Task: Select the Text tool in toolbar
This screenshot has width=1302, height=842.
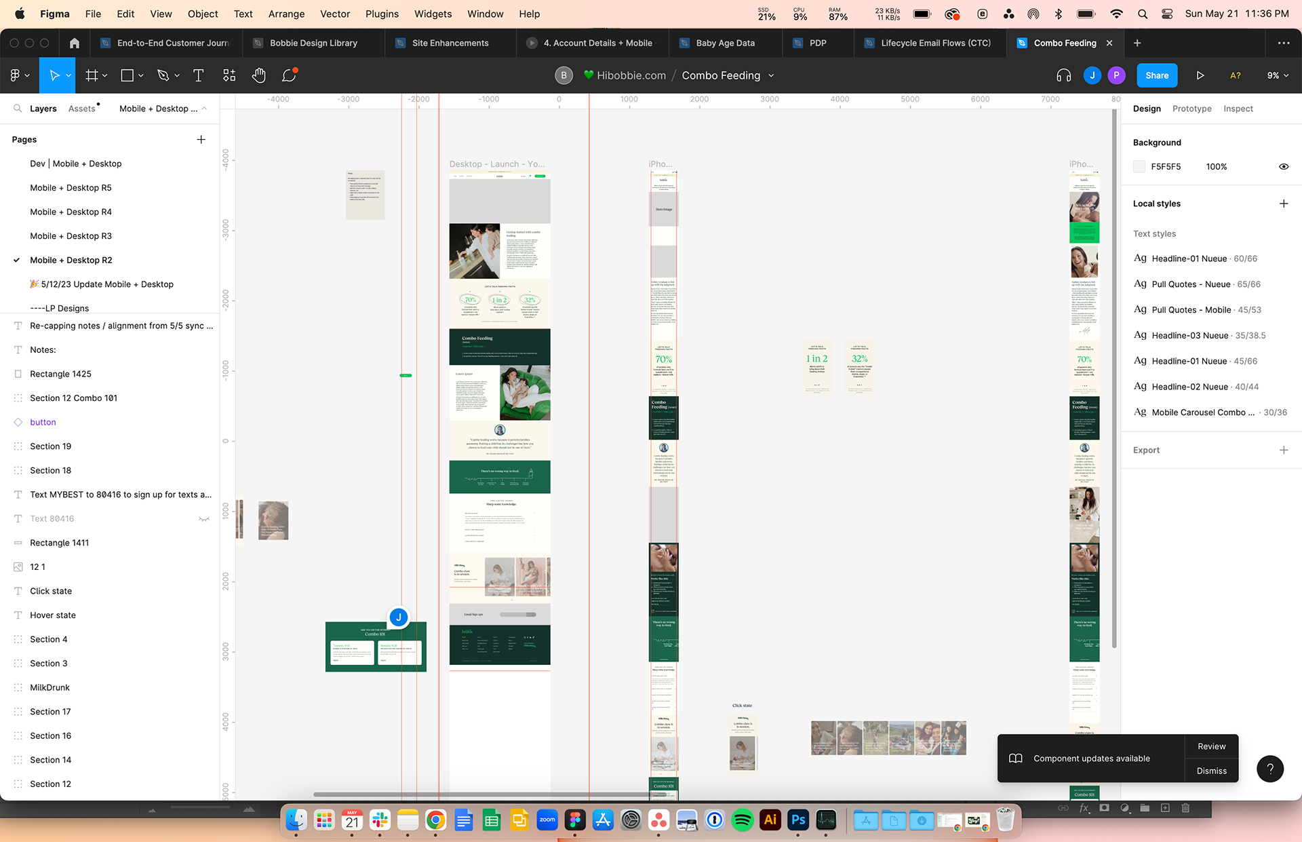Action: tap(198, 75)
